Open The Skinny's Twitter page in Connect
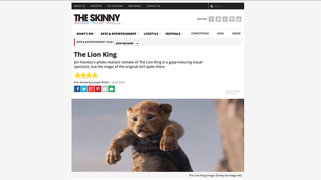The height and width of the screenshot is (180, 321). (x=218, y=19)
